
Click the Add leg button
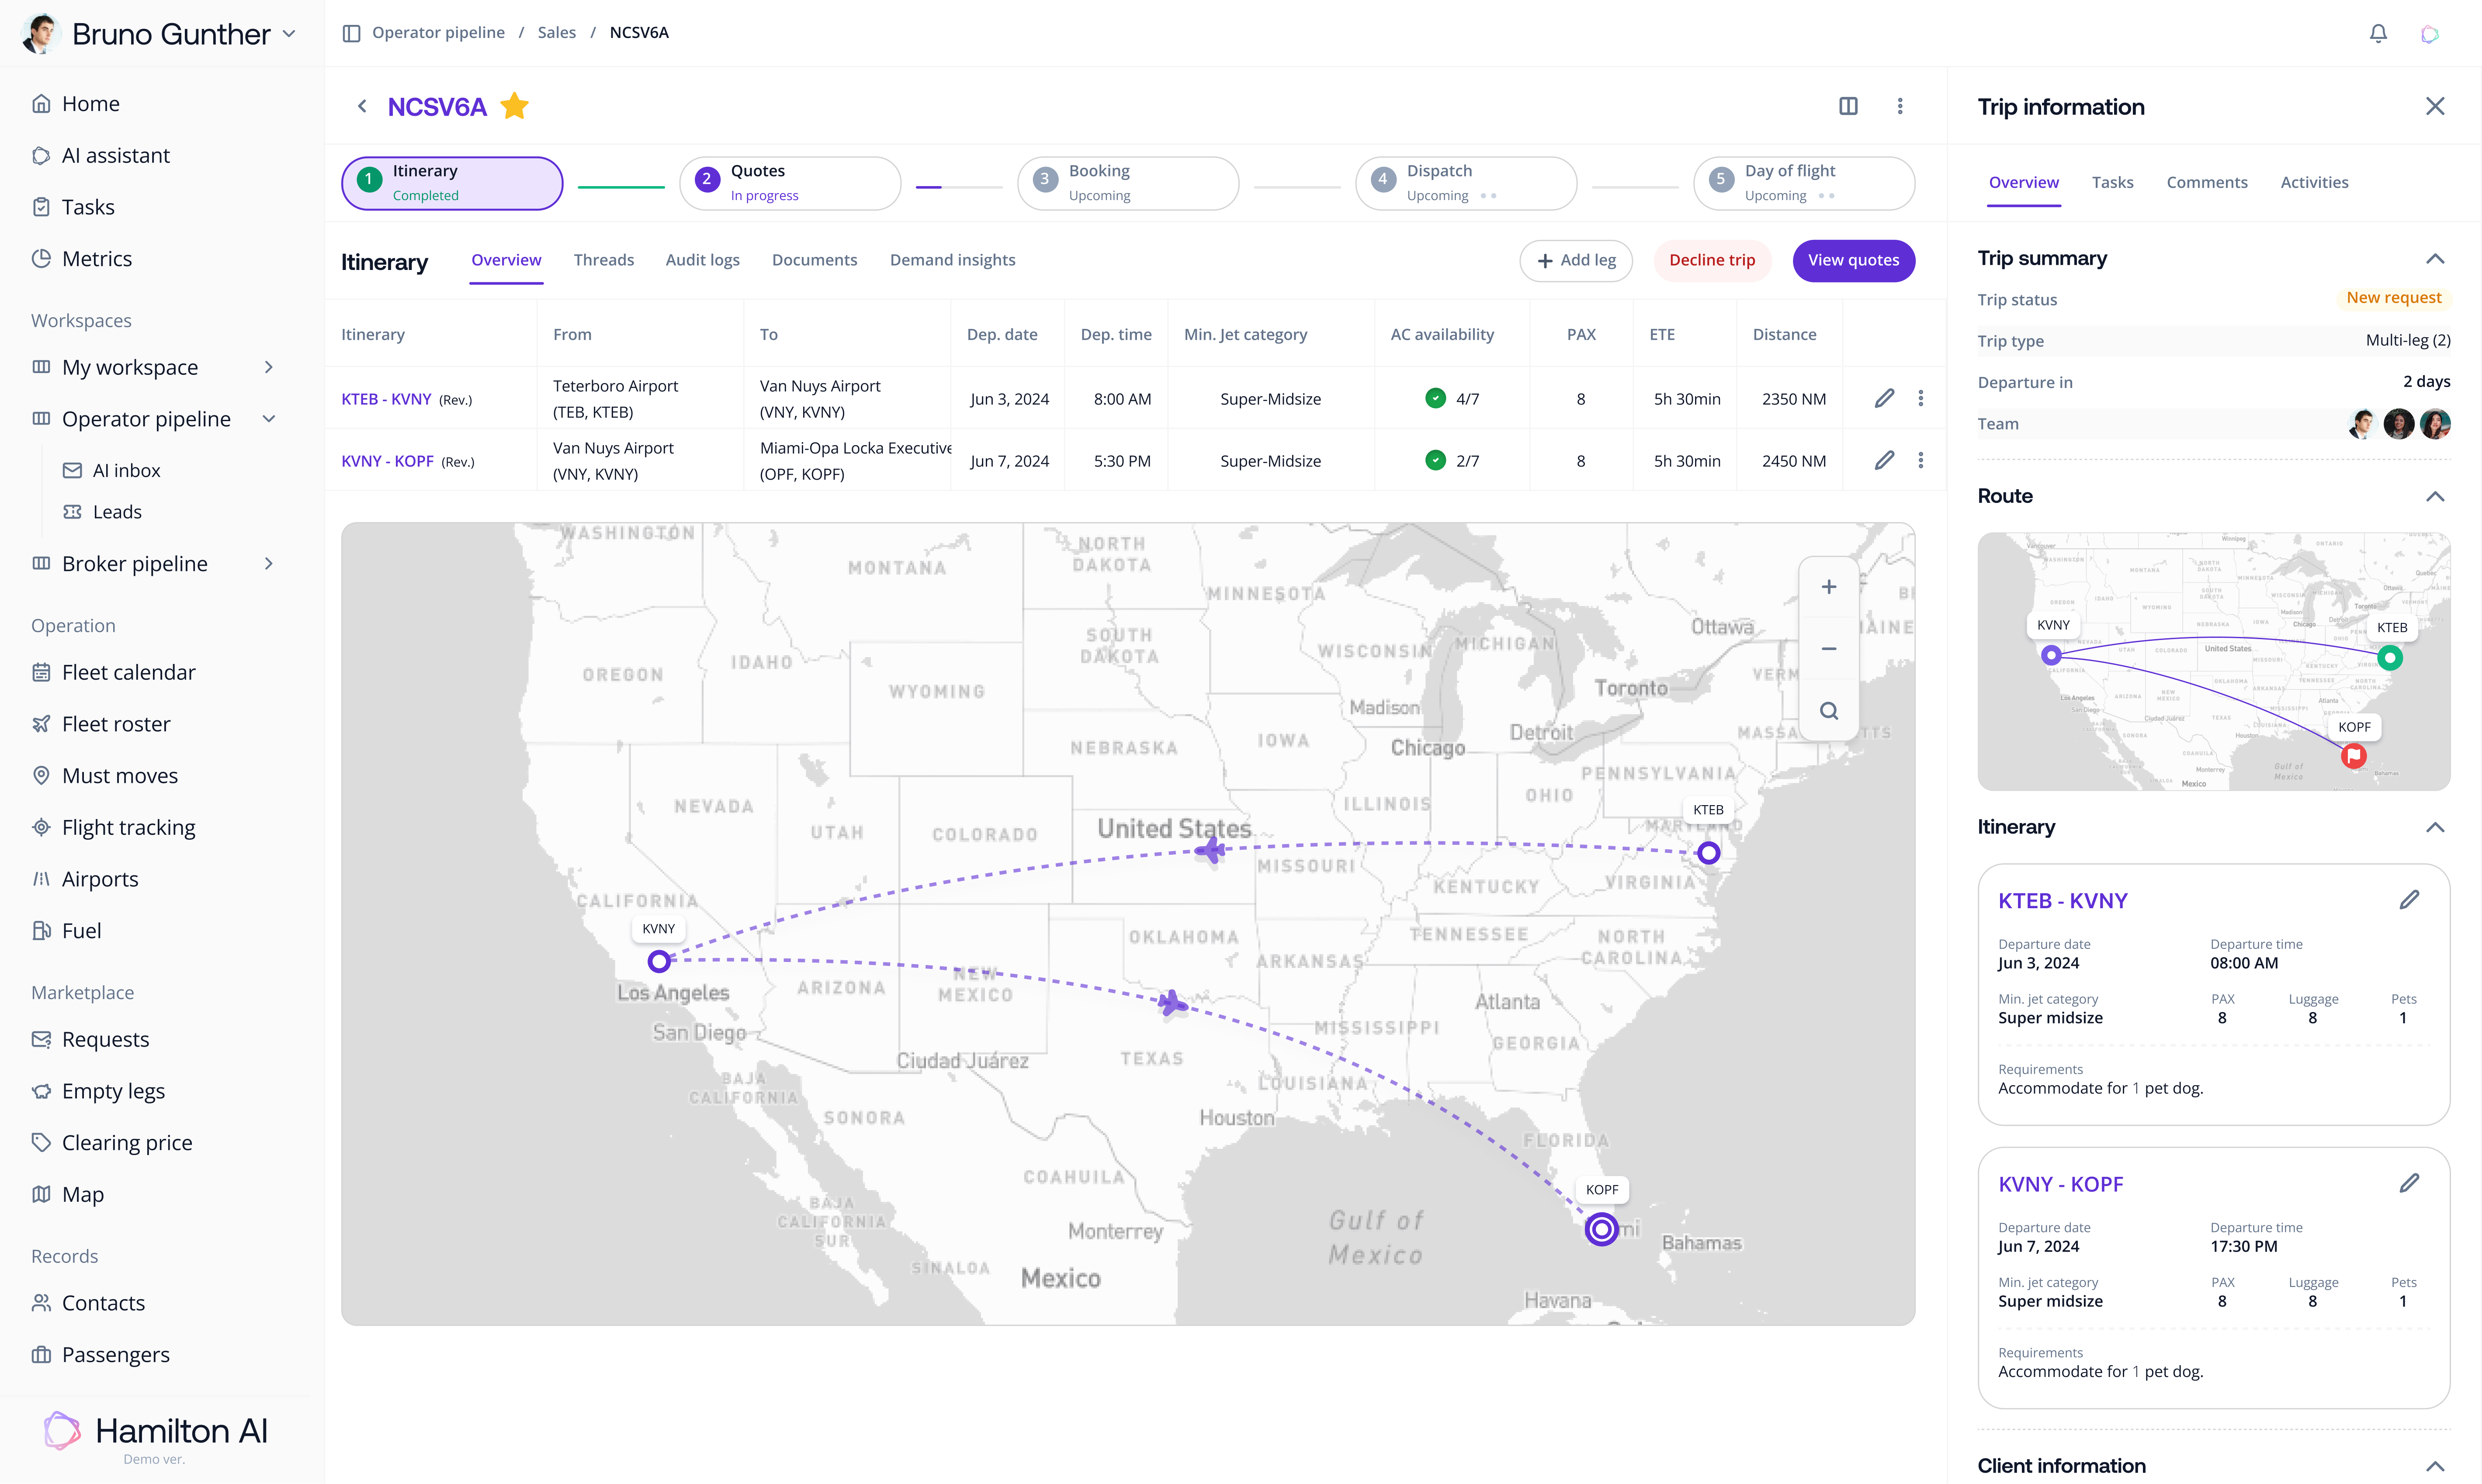click(x=1576, y=261)
